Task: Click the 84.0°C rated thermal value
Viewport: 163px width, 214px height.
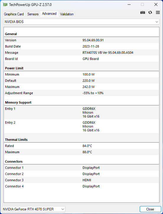Action: (87, 146)
